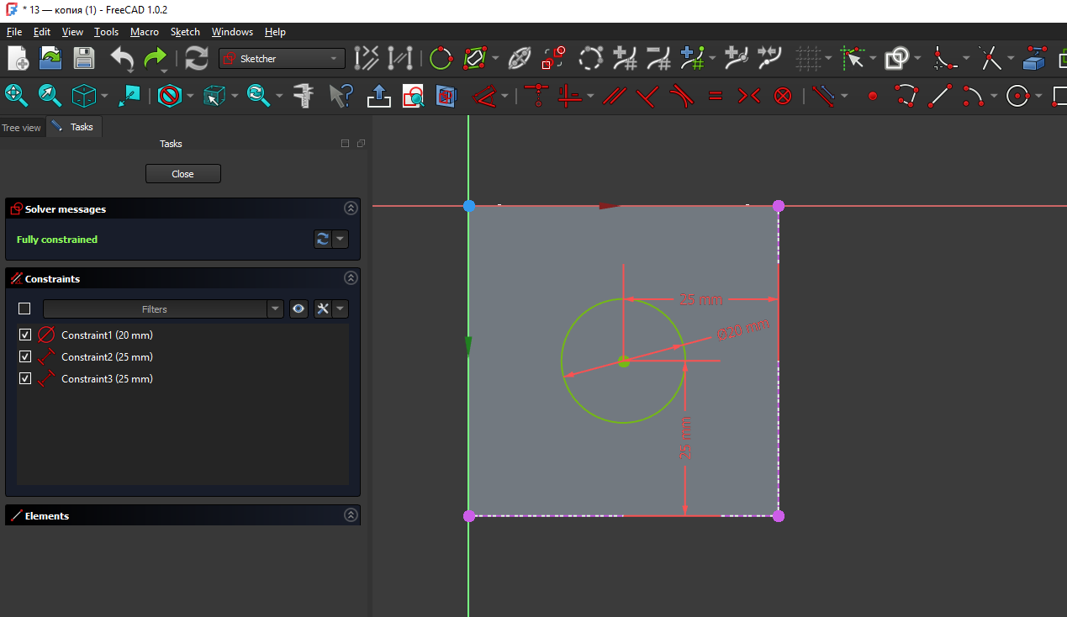This screenshot has width=1067, height=617.
Task: Click the solver refresh update button
Action: pyautogui.click(x=322, y=240)
